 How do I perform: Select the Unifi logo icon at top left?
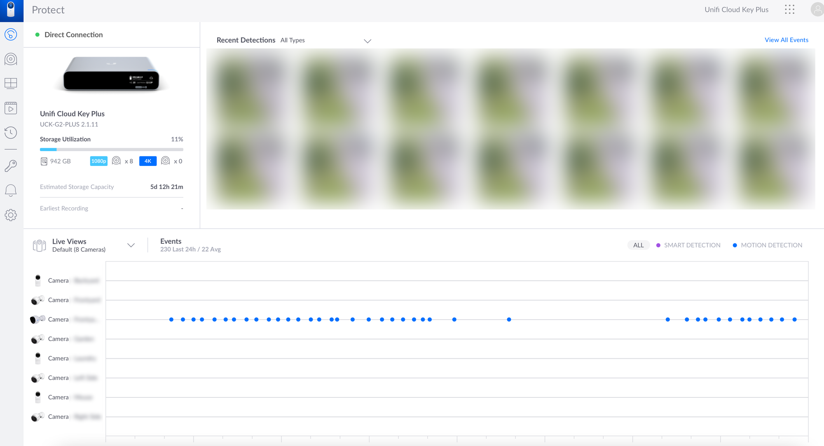(x=11, y=10)
